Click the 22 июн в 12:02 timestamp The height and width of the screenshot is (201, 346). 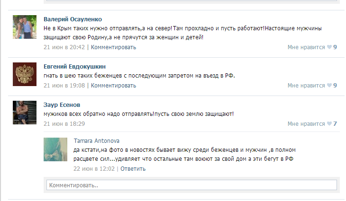pyautogui.click(x=94, y=169)
